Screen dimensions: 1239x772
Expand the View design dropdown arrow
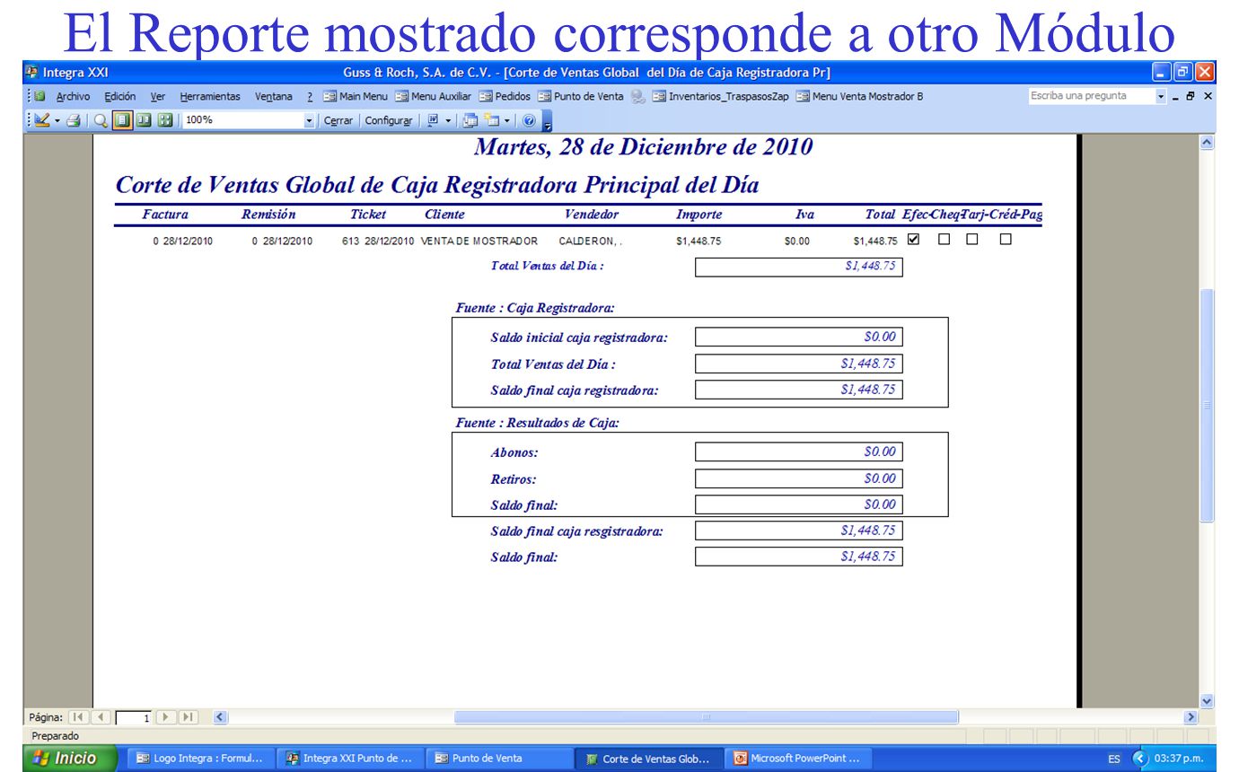point(56,119)
